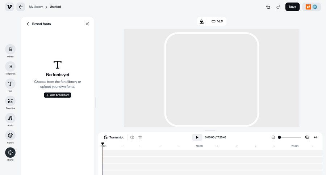Image resolution: width=326 pixels, height=175 pixels.
Task: Play the video preview
Action: click(x=197, y=137)
